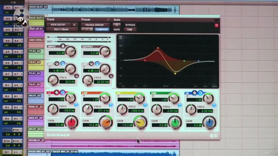Toggle the HF band IN button
The height and width of the screenshot is (156, 278).
click(214, 106)
